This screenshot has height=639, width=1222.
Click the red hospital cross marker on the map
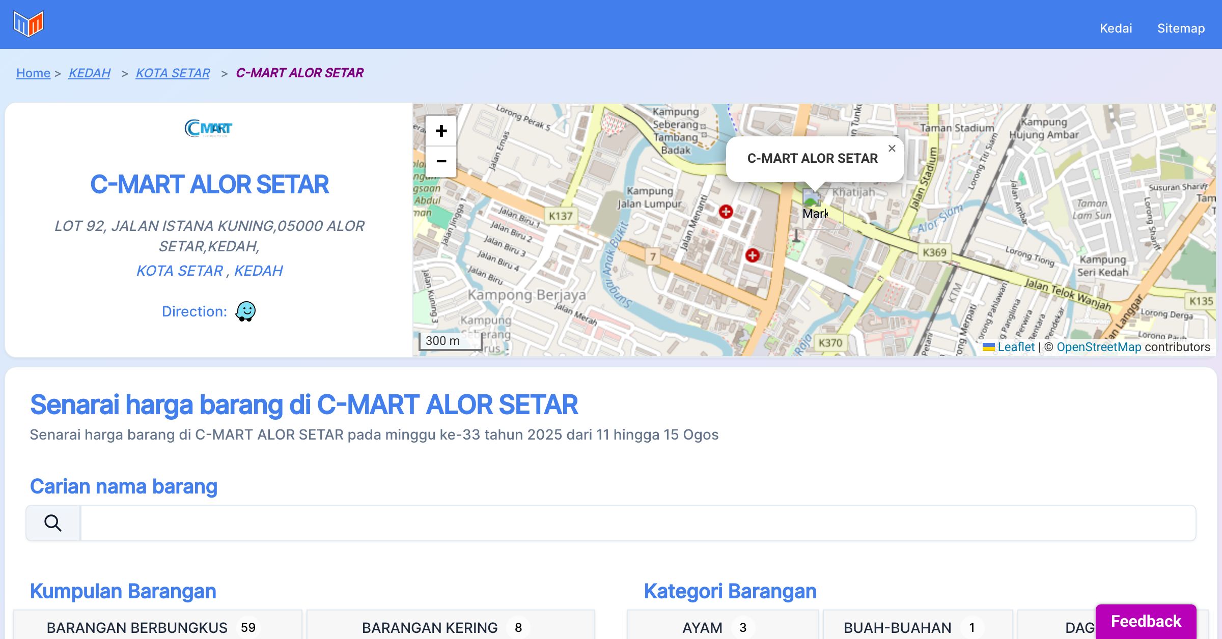click(x=726, y=211)
